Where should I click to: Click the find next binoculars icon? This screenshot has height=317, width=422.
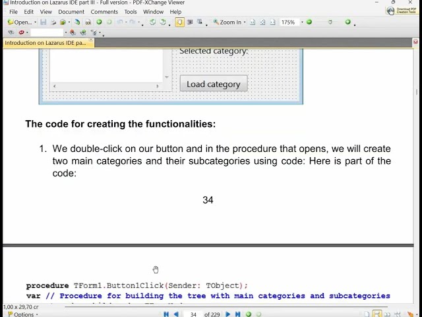[x=83, y=32]
